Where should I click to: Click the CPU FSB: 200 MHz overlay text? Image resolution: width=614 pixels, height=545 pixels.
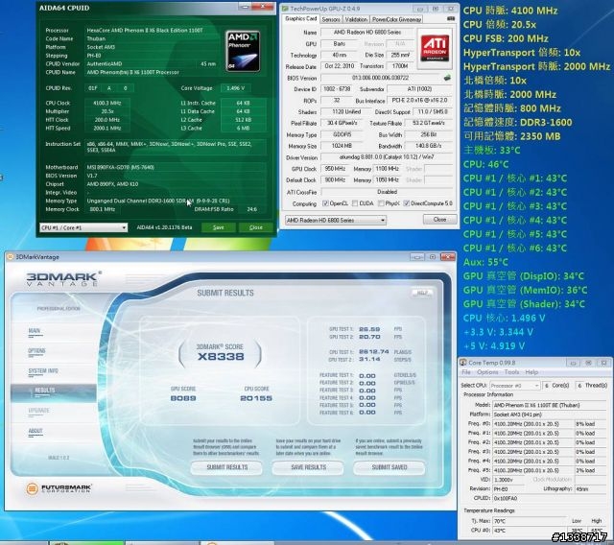[x=506, y=38]
